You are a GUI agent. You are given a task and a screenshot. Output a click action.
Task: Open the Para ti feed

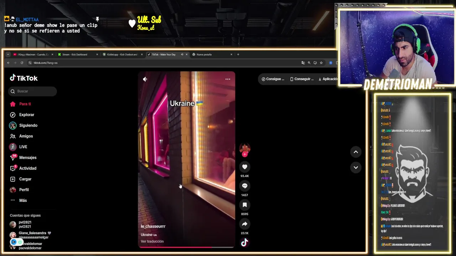(20, 104)
